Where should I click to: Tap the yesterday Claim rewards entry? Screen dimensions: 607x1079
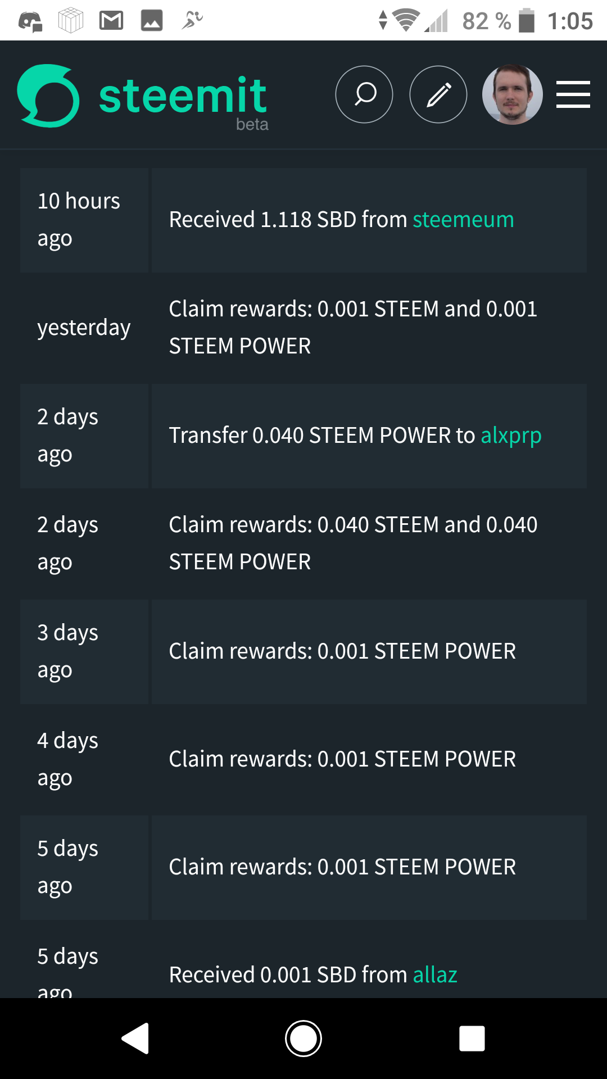point(353,327)
